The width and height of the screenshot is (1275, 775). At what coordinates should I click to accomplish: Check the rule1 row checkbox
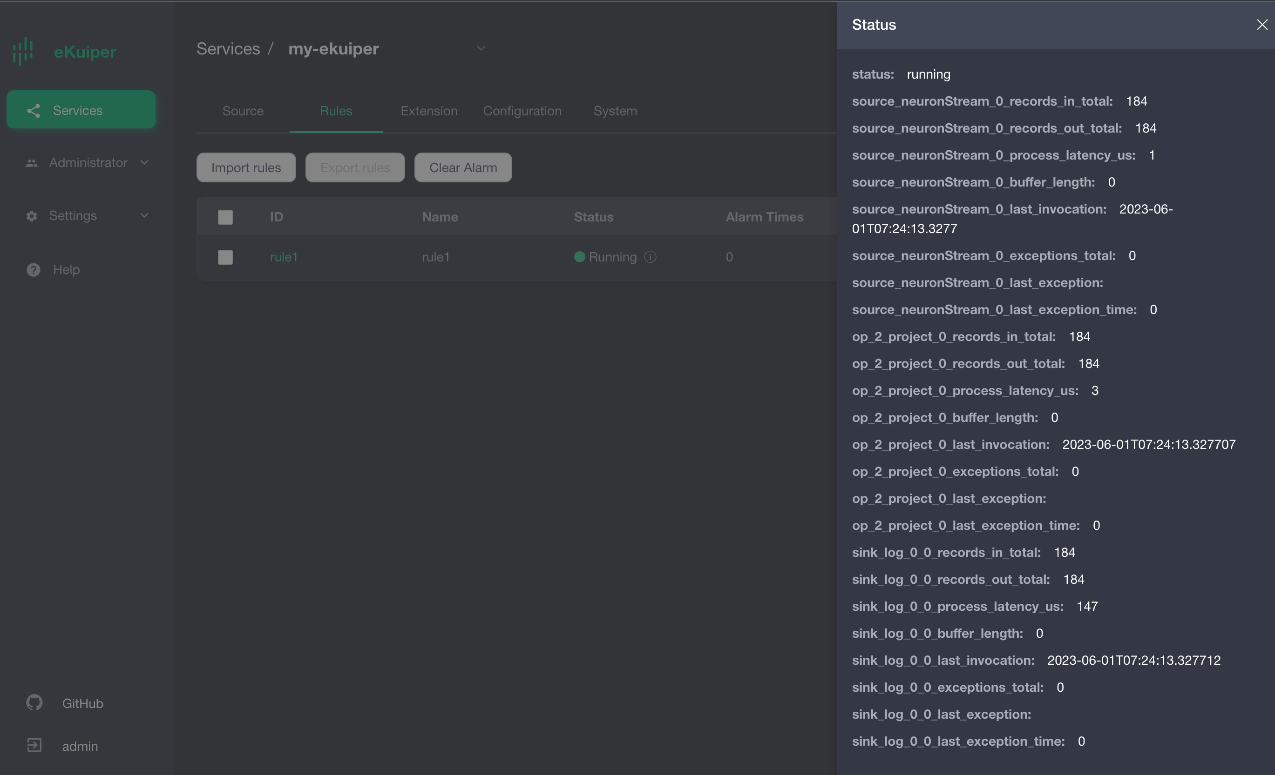[225, 257]
